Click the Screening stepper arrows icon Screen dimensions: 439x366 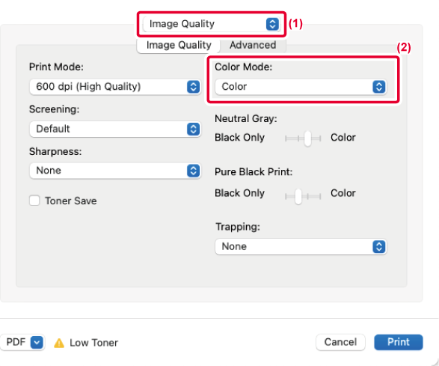[x=193, y=129]
